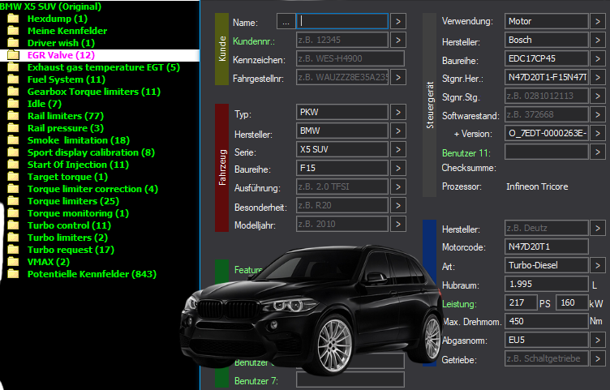Click the VMAX (2) folder icon
This screenshot has width=610, height=390.
tap(13, 262)
